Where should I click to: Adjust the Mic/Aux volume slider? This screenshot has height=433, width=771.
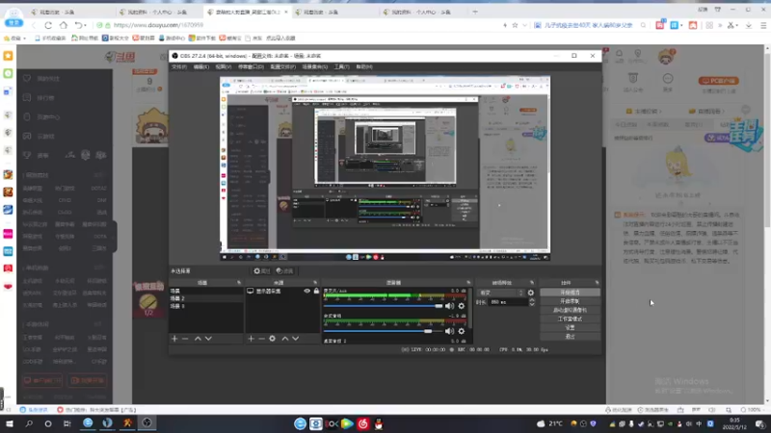pos(383,306)
